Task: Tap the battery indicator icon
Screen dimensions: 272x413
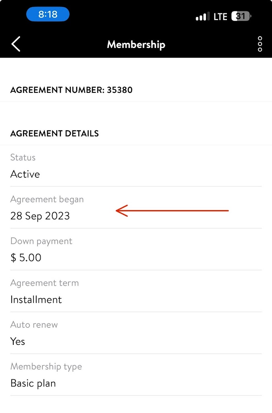Action: pyautogui.click(x=241, y=17)
